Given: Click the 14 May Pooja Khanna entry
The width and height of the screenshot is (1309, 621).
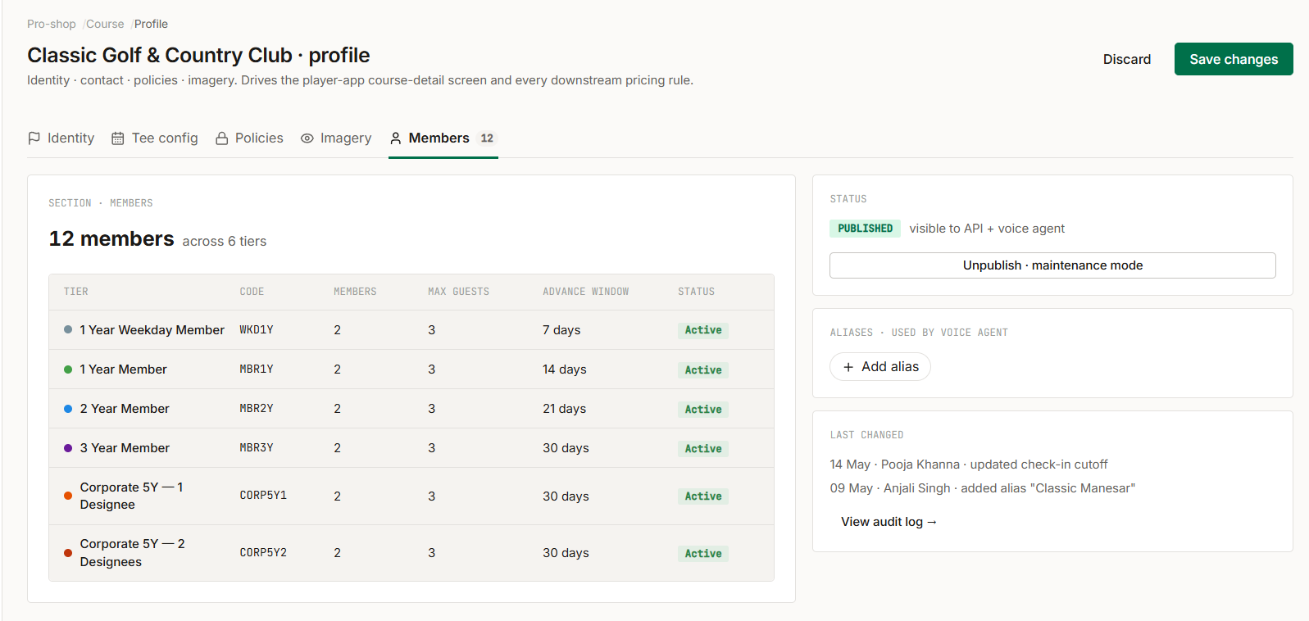Looking at the screenshot, I should [x=969, y=465].
